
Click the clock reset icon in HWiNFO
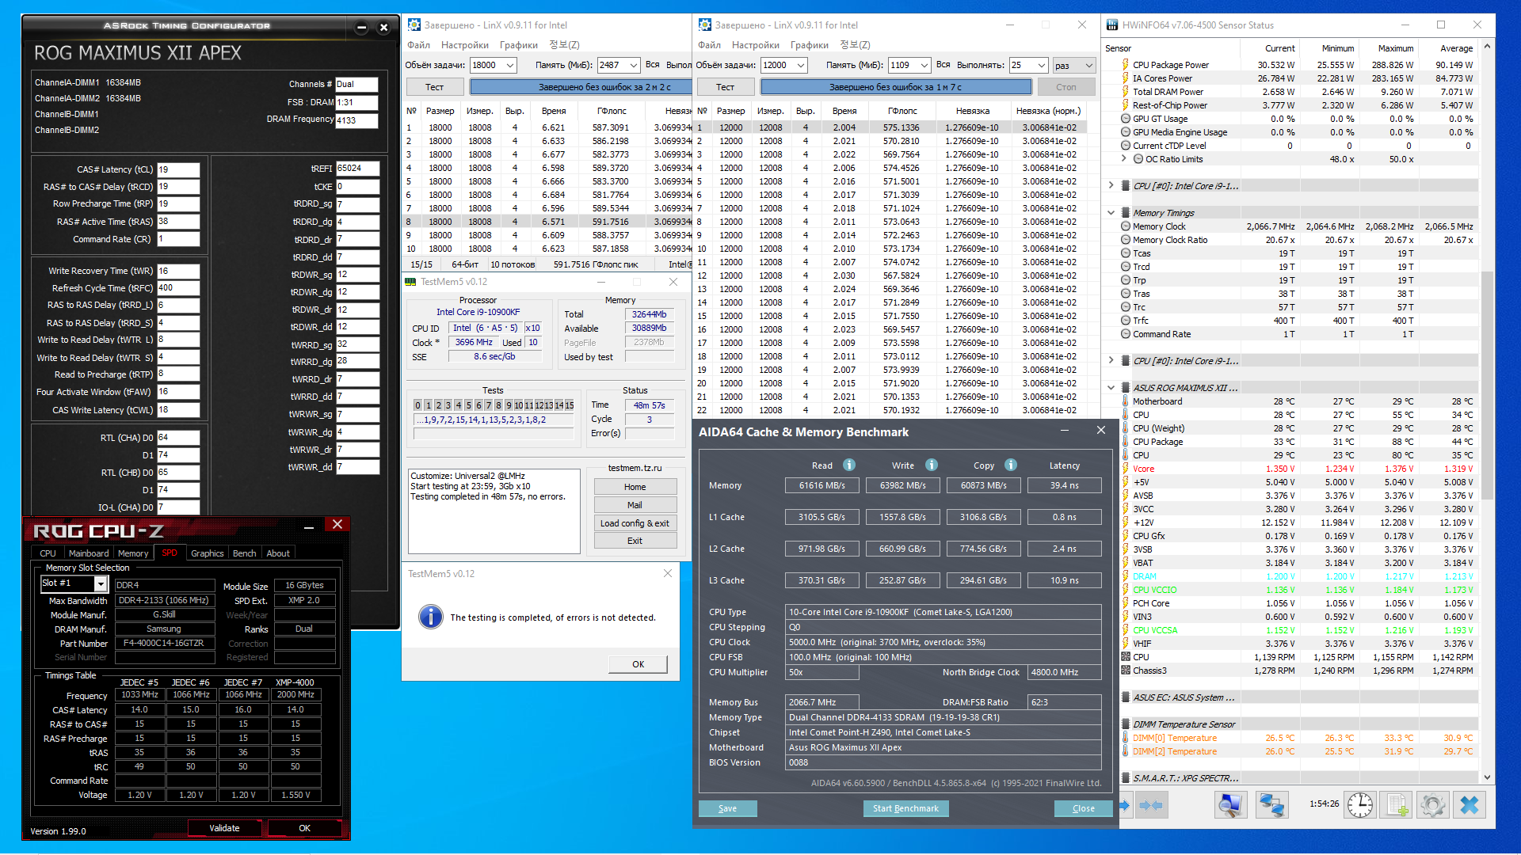click(1360, 806)
